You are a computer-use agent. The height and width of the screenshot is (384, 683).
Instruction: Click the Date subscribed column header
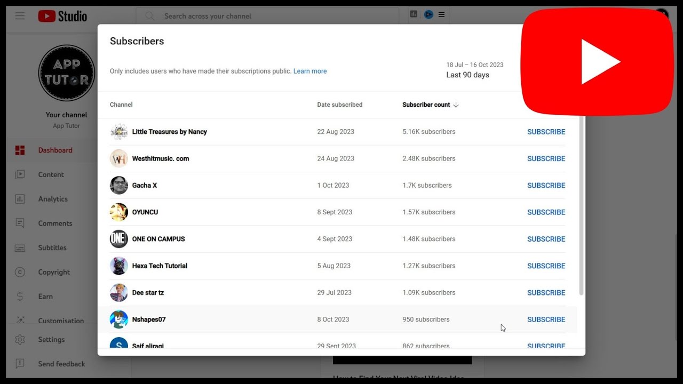(x=339, y=105)
